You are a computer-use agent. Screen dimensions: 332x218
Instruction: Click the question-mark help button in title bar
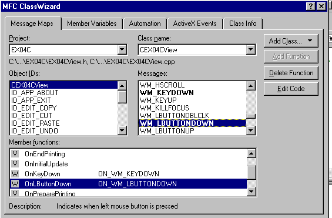[x=311, y=6]
